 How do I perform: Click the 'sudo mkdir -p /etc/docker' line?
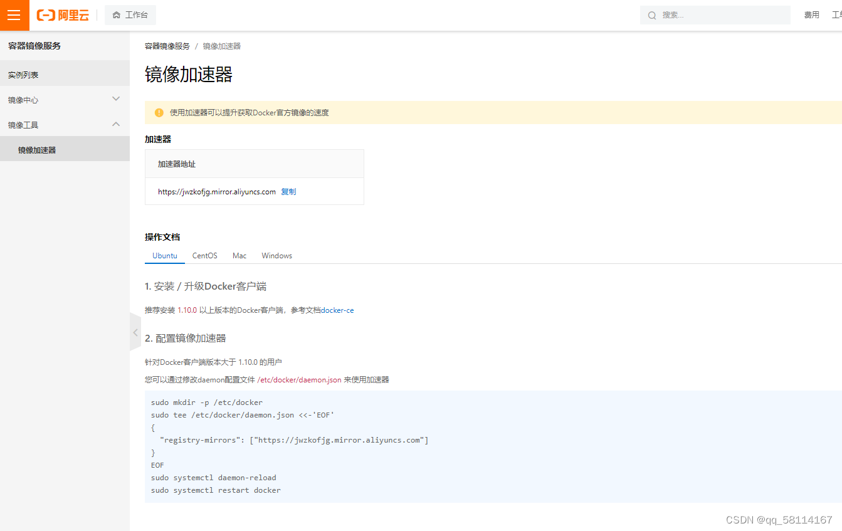[x=207, y=402]
